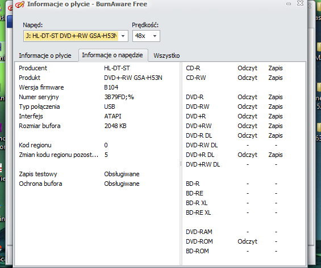321x268 pixels.
Task: Click the Rozmiar bufora label
Action: [40, 126]
